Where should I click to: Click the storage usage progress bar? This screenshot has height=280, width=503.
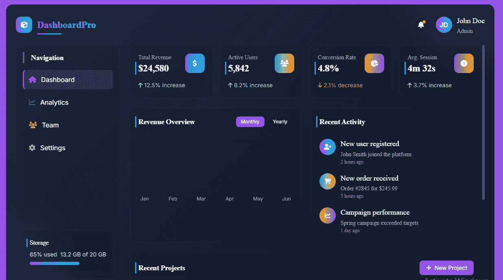pos(68,263)
